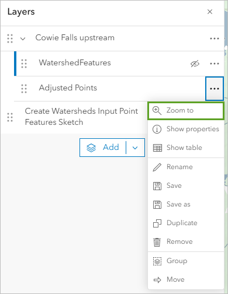Image resolution: width=228 pixels, height=294 pixels.
Task: Open the Add button dropdown arrow
Action: click(x=135, y=148)
